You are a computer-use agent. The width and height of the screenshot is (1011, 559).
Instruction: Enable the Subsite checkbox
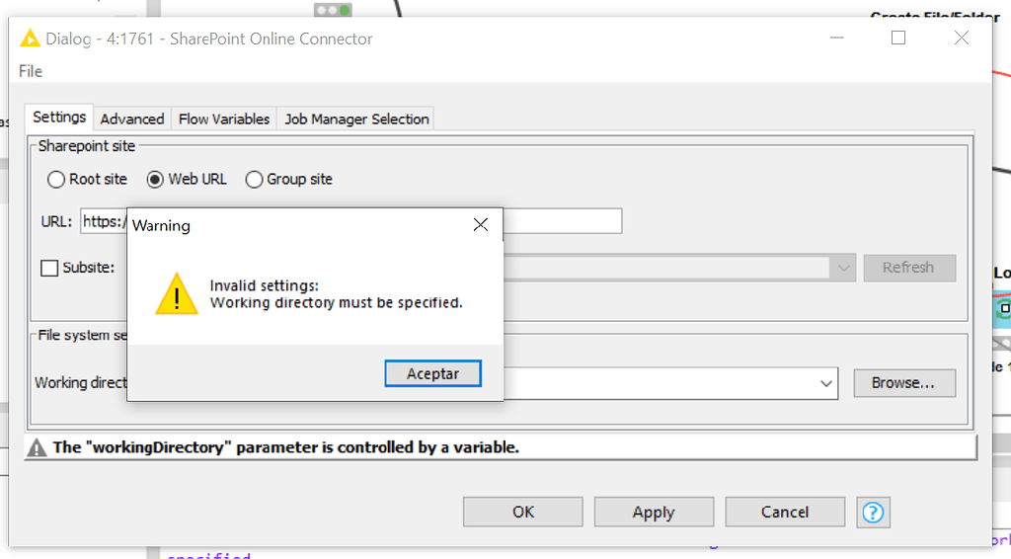(49, 268)
